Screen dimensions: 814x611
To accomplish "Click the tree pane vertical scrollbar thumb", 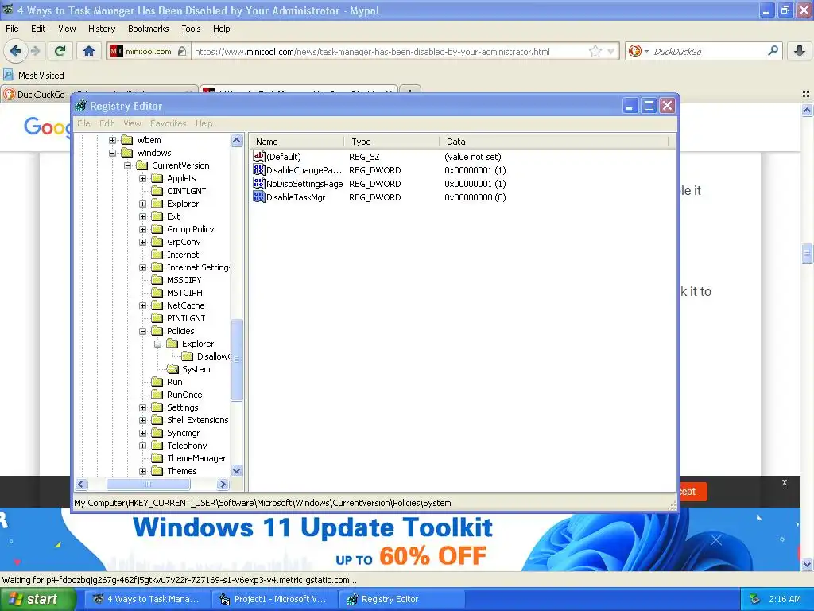I will tap(237, 360).
